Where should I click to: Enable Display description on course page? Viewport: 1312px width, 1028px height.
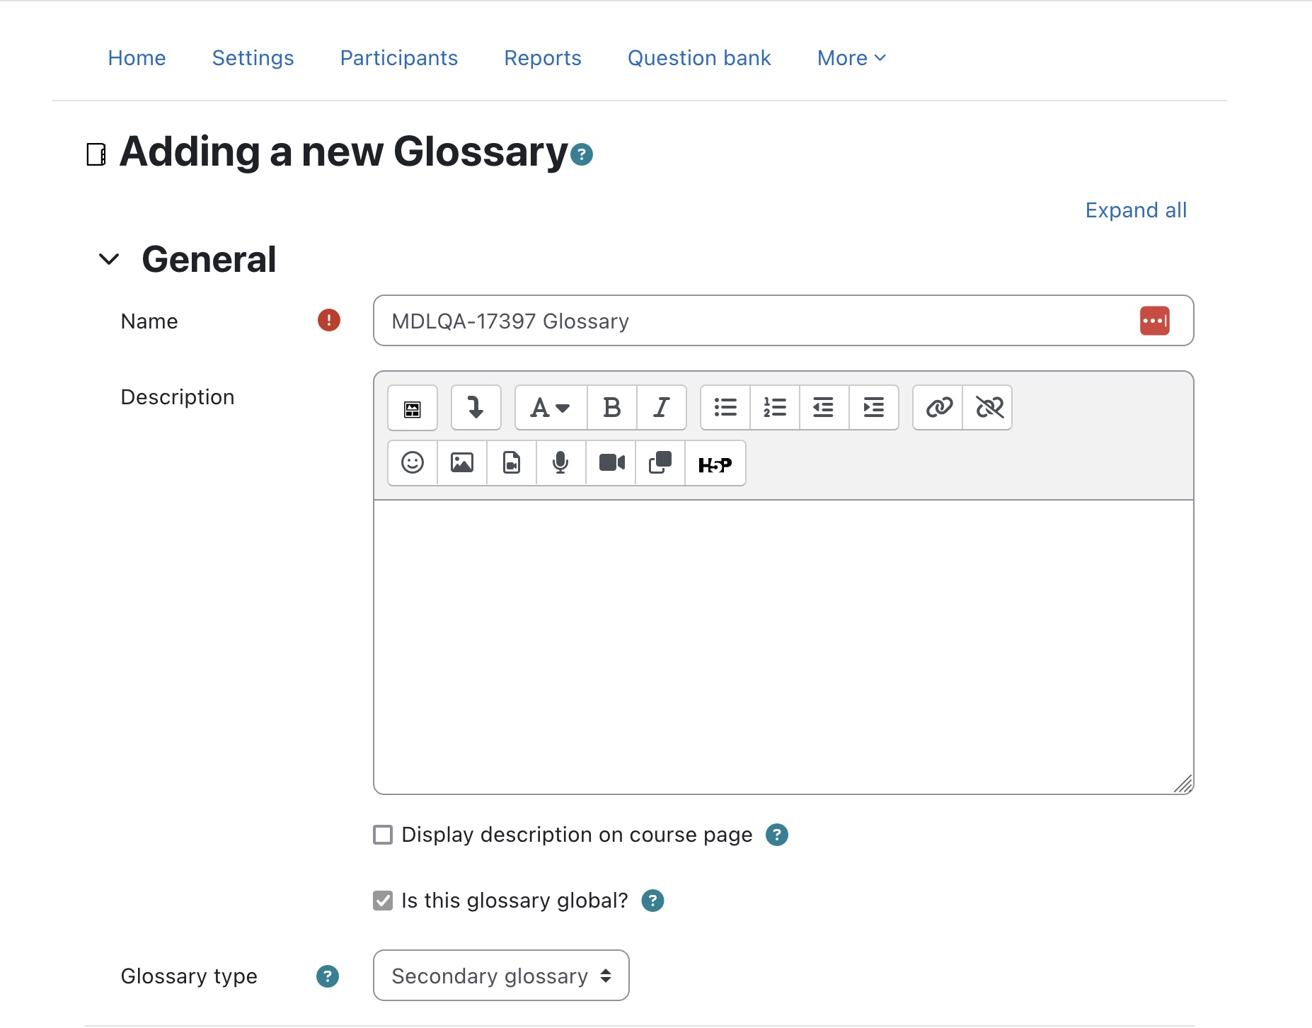pyautogui.click(x=383, y=835)
